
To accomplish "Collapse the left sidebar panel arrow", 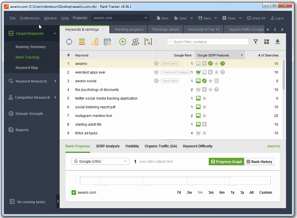I will pos(58,201).
